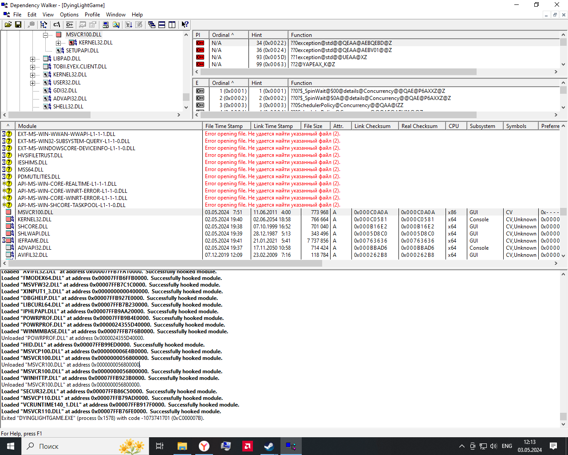
Task: Sort module list by Module column header
Action: (x=108, y=126)
